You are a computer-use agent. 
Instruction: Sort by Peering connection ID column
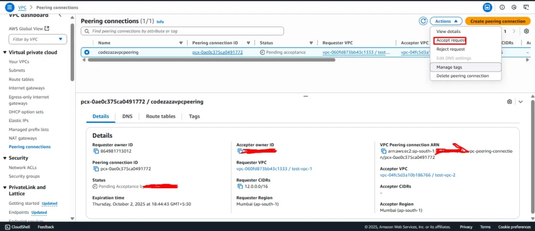tap(249, 43)
